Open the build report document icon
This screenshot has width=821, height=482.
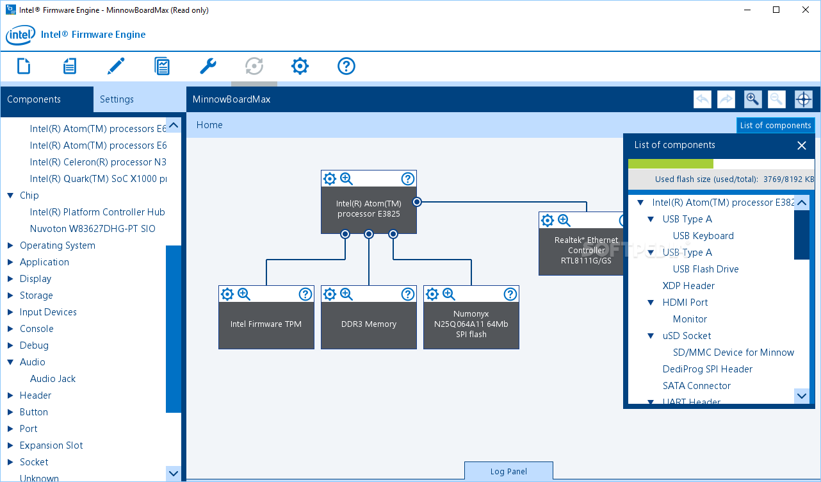162,66
